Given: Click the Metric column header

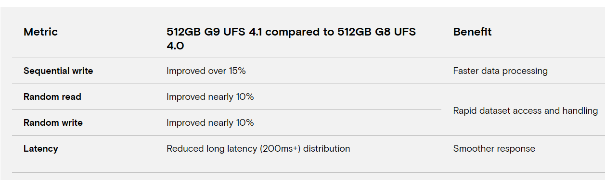Looking at the screenshot, I should [40, 32].
